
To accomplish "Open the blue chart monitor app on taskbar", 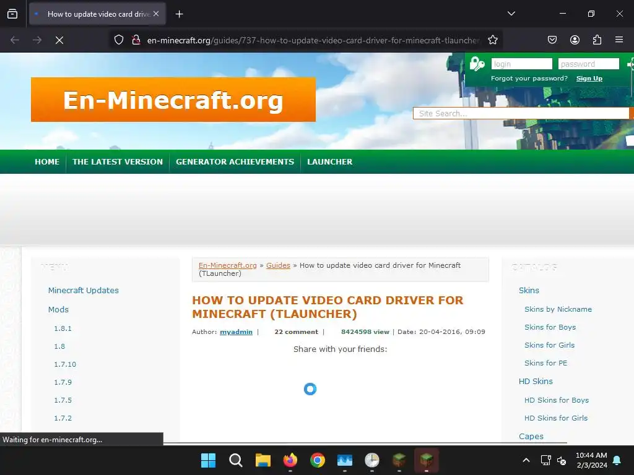I will [344, 460].
